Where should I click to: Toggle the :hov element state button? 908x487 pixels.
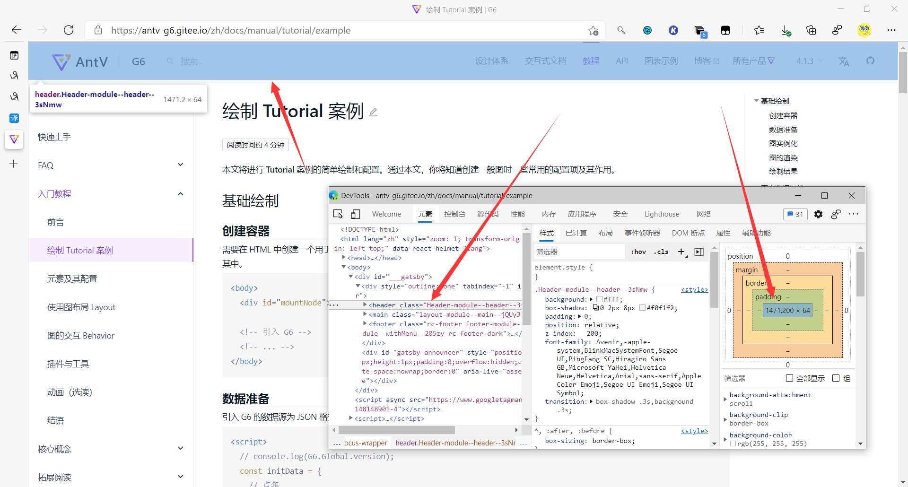(x=638, y=252)
